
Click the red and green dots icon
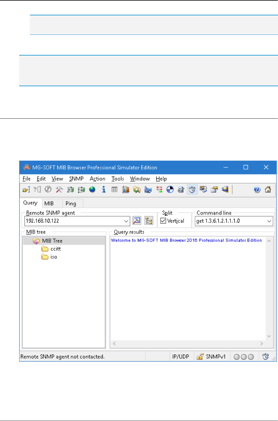pos(159,190)
